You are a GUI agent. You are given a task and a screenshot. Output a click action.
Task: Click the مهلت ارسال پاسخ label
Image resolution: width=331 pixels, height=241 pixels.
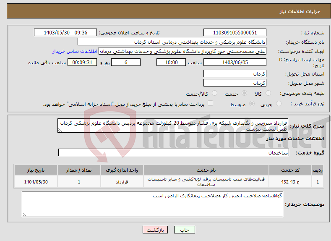[302, 63]
